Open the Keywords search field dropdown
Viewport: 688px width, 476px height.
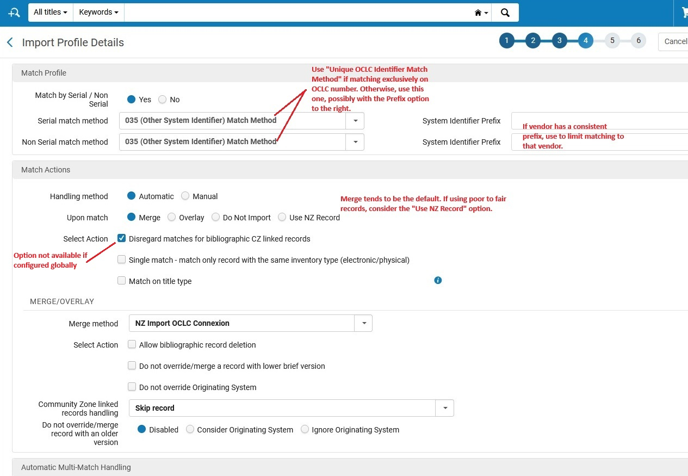pyautogui.click(x=98, y=12)
